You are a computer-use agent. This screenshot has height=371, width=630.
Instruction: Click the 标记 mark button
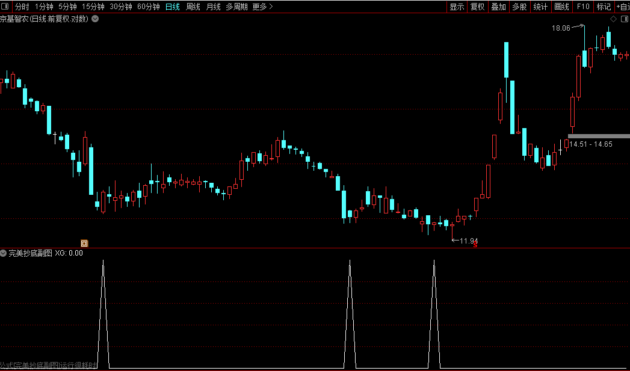604,7
